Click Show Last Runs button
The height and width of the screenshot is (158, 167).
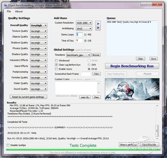pos(128,145)
